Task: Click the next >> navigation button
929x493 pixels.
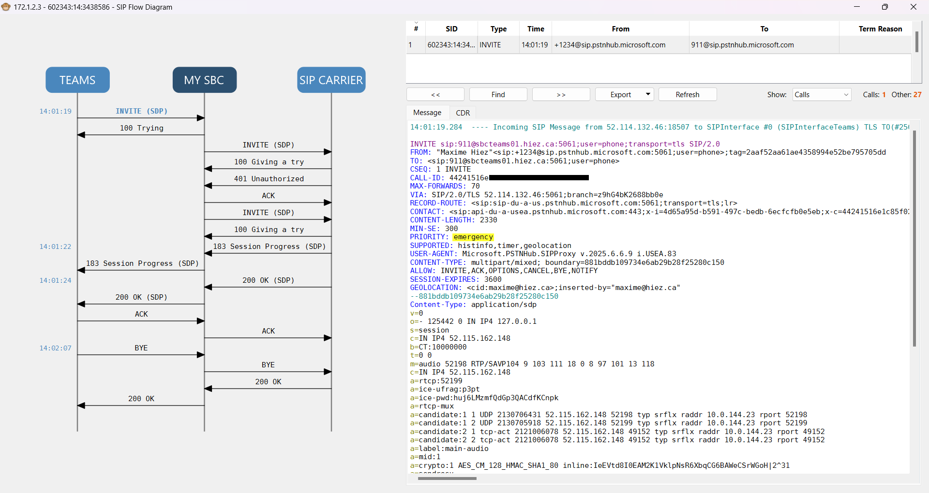Action: [561, 95]
